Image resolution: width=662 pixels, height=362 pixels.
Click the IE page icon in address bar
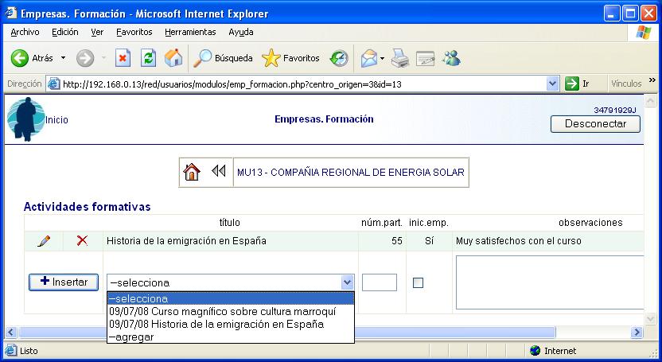[53, 84]
